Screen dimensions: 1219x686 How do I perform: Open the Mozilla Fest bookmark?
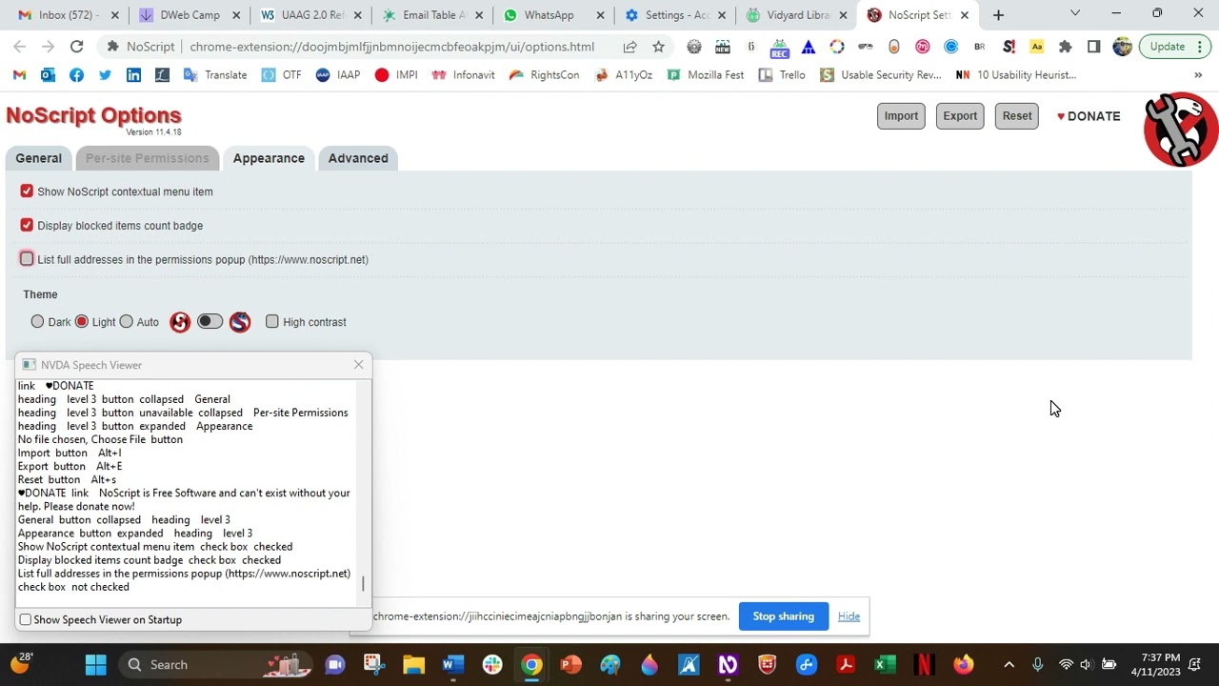point(705,75)
